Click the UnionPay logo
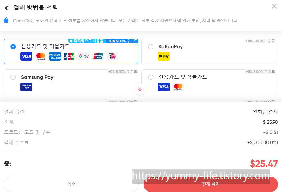 (98, 56)
